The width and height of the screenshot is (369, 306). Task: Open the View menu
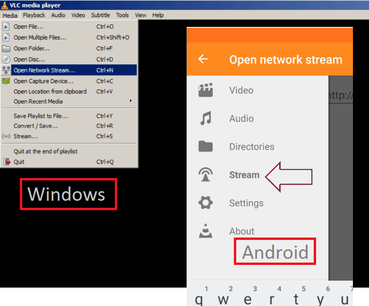coord(140,15)
